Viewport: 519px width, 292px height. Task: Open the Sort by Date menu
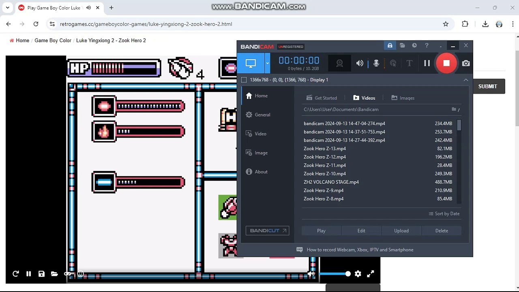pos(444,214)
